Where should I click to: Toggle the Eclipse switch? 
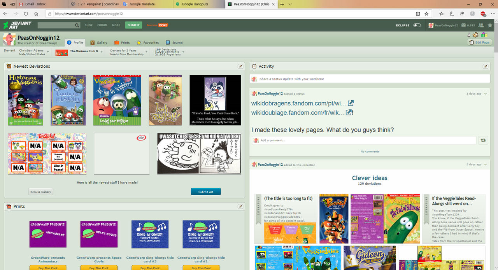point(417,25)
